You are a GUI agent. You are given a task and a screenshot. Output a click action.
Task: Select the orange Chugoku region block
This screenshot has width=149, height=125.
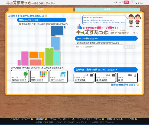(34, 55)
